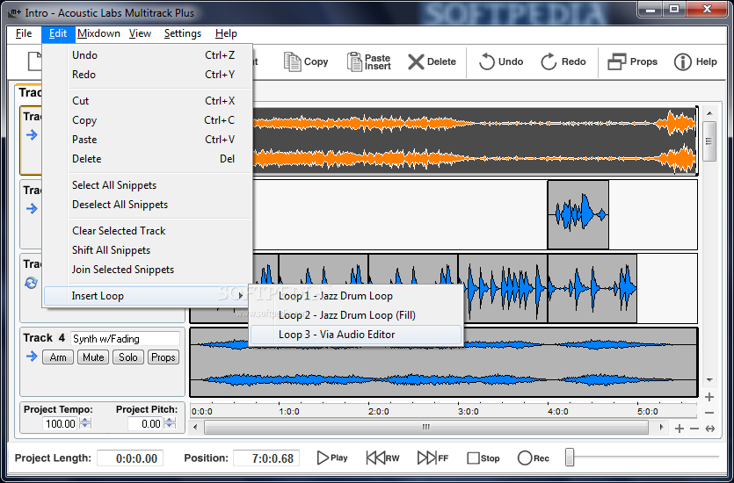
Task: Click the horizontal zoom-in plus icon
Action: click(679, 429)
